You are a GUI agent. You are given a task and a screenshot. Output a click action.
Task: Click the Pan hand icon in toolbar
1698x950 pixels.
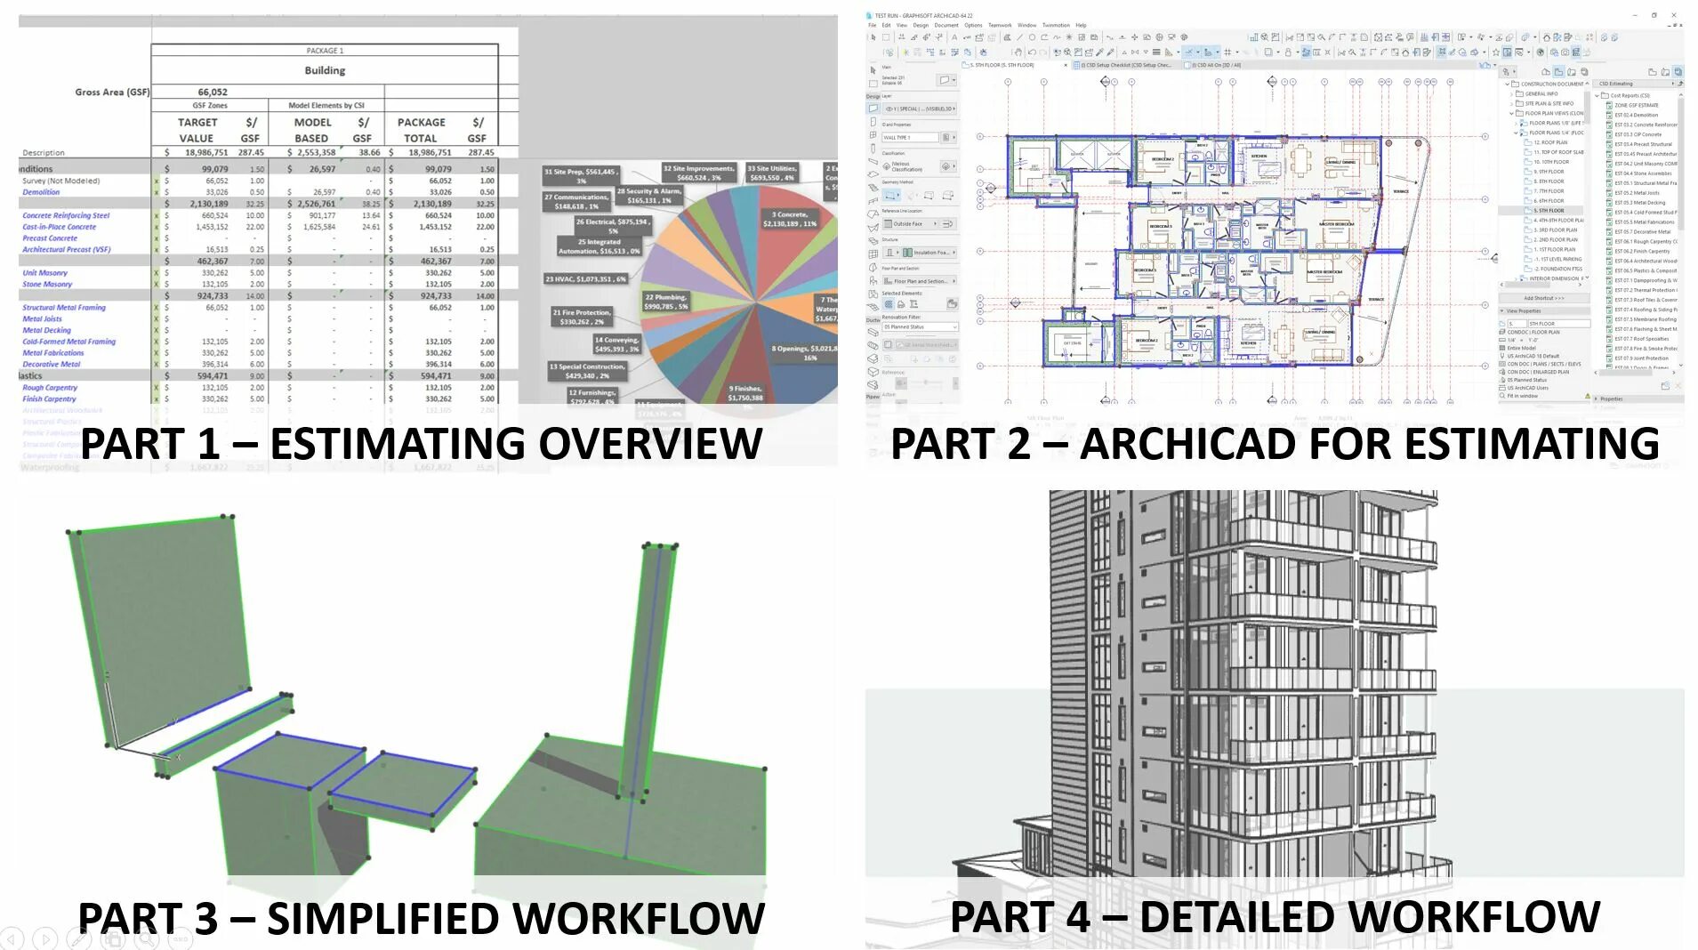tap(1018, 52)
